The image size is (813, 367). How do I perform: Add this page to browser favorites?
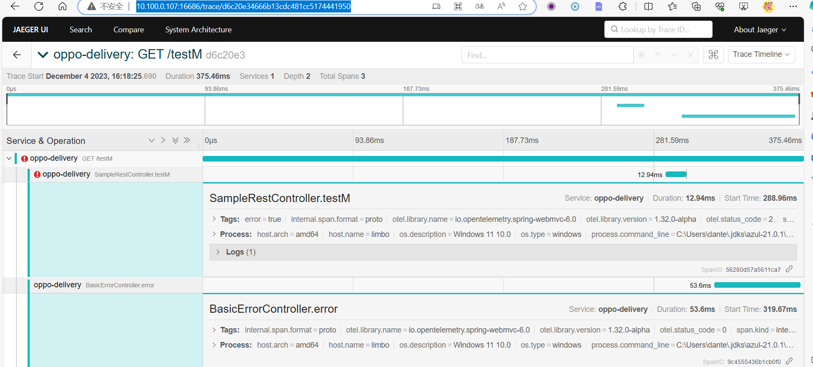pyautogui.click(x=523, y=6)
